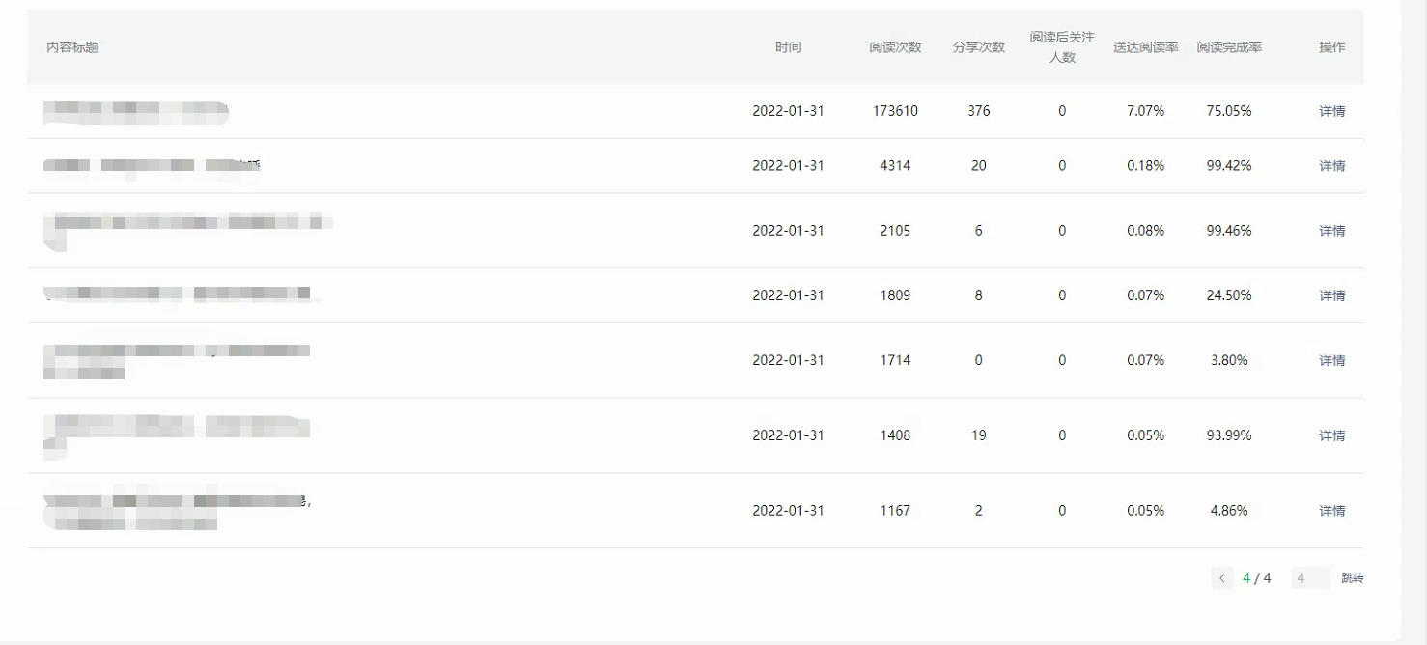Open 详情 for the 1167 reads row
Viewport: 1427px width, 645px height.
point(1332,511)
